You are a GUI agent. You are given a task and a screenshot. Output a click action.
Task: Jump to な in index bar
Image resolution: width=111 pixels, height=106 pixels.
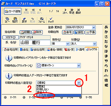click(x=106, y=46)
